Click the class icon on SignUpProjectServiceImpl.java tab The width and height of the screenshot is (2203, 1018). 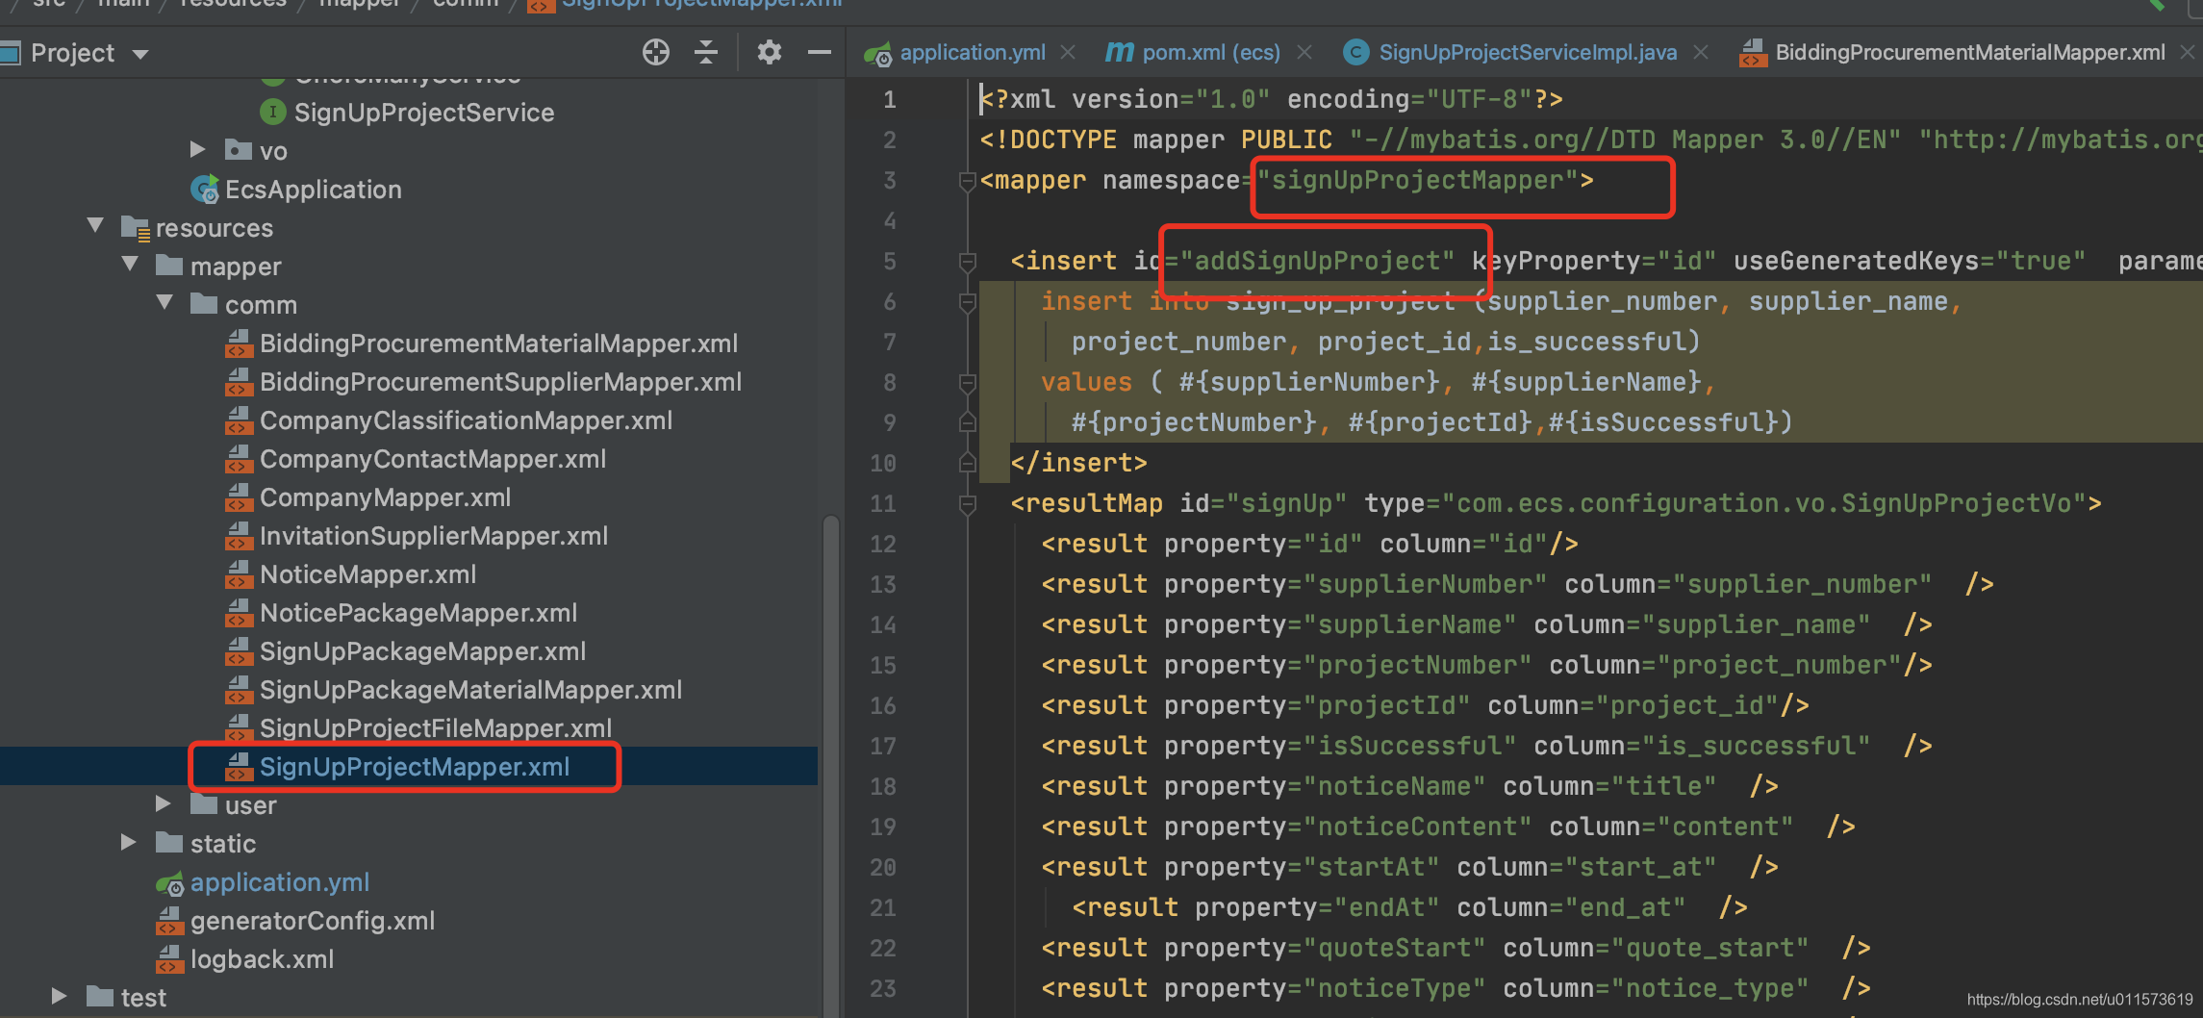(1355, 52)
